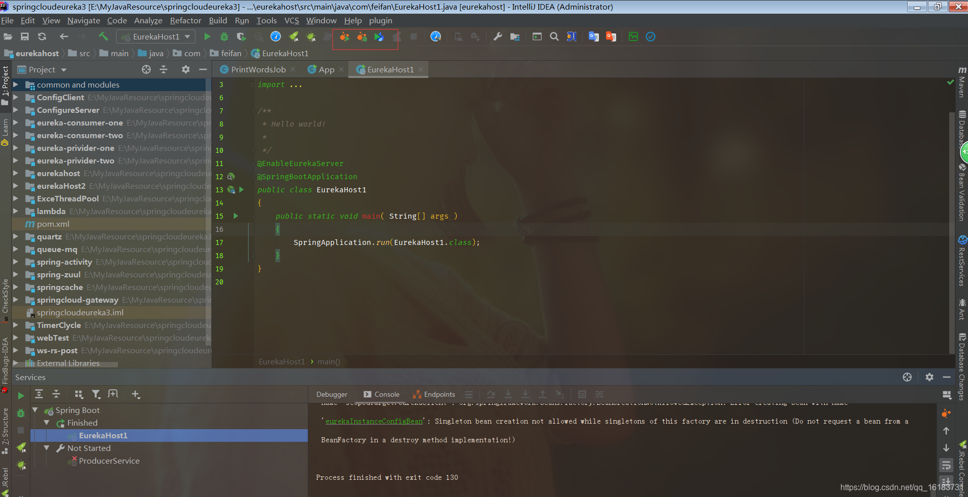968x497 pixels.
Task: Click Services Expand All icon
Action: (x=39, y=394)
